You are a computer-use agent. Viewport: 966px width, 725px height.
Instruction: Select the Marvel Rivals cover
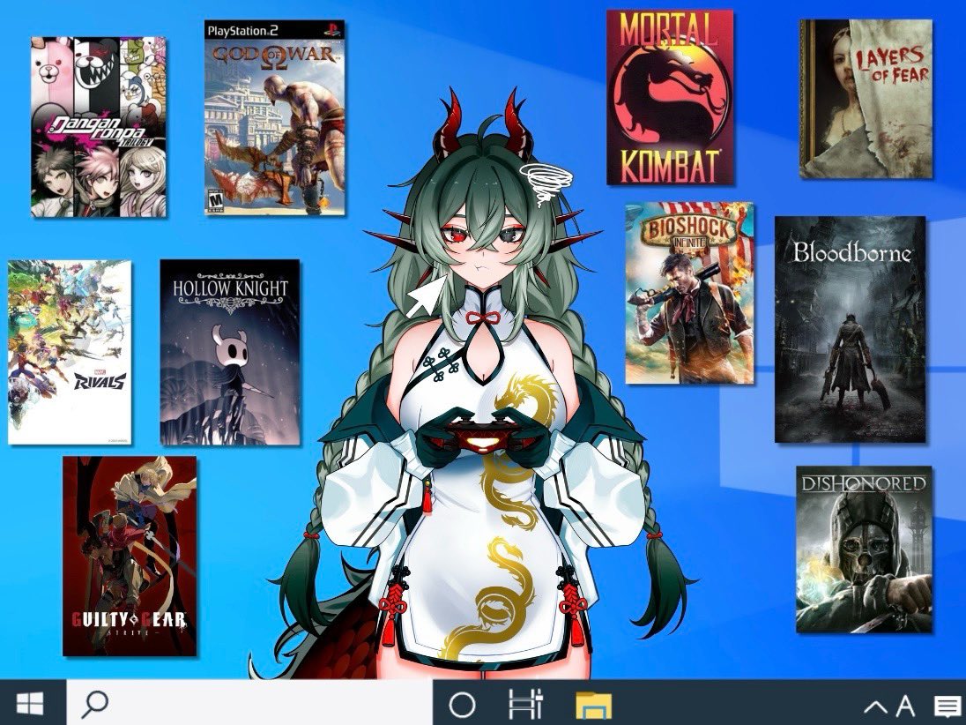pyautogui.click(x=69, y=352)
